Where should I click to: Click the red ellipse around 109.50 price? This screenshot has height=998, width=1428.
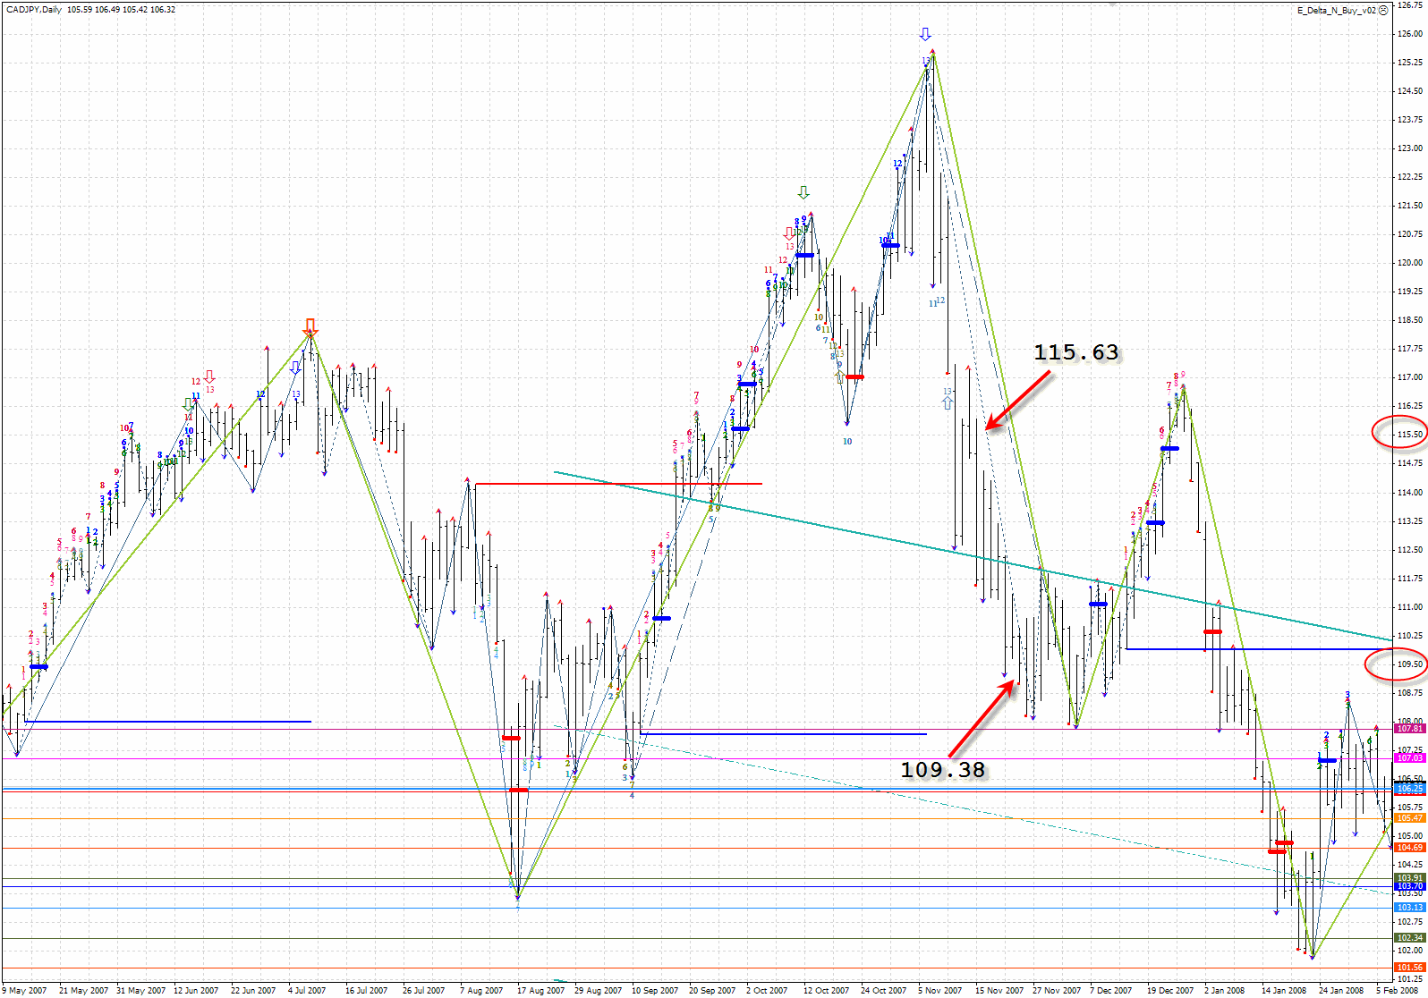(1396, 664)
